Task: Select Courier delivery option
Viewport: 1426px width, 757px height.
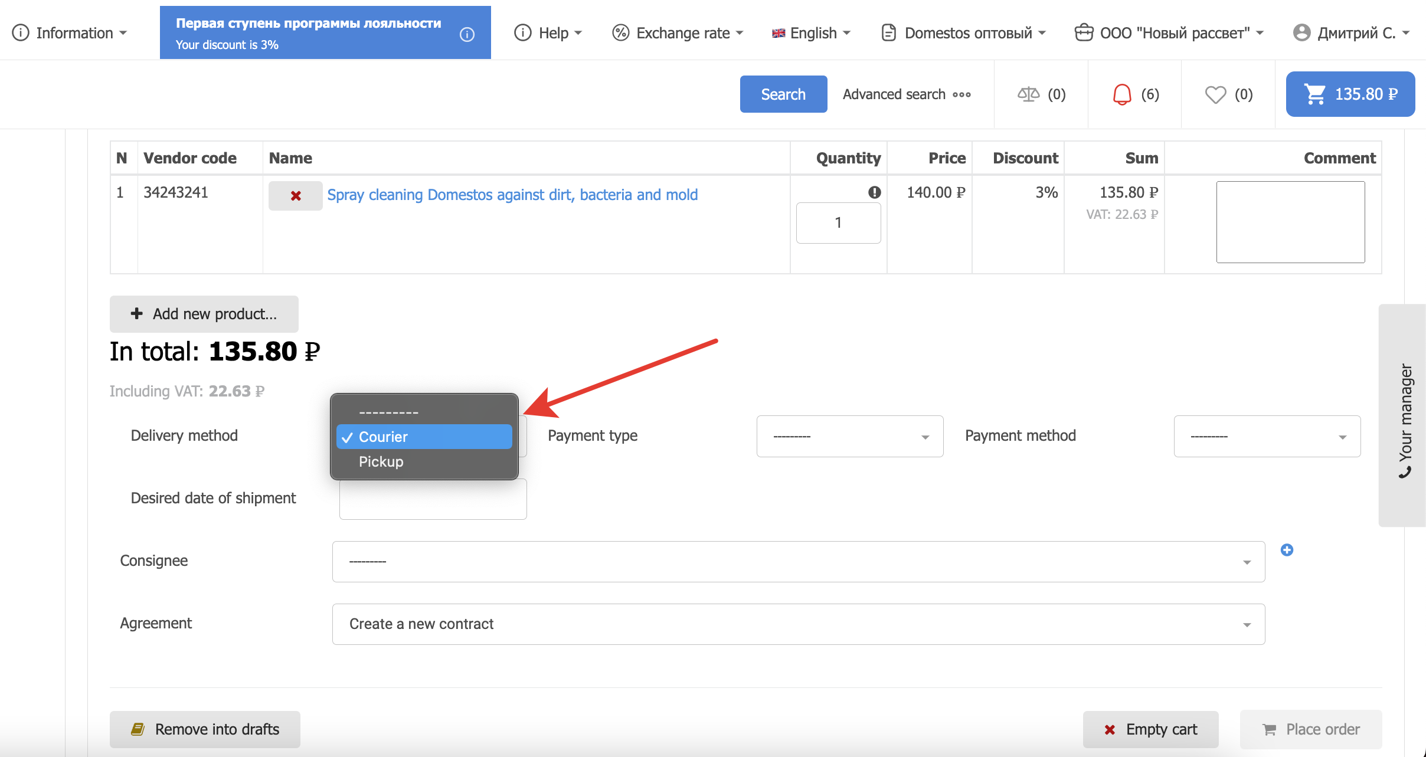Action: coord(424,437)
